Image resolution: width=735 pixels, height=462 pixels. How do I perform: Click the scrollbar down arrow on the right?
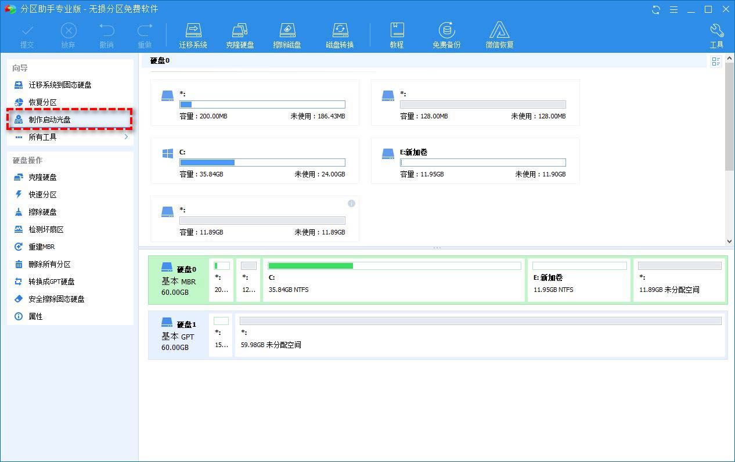(730, 242)
